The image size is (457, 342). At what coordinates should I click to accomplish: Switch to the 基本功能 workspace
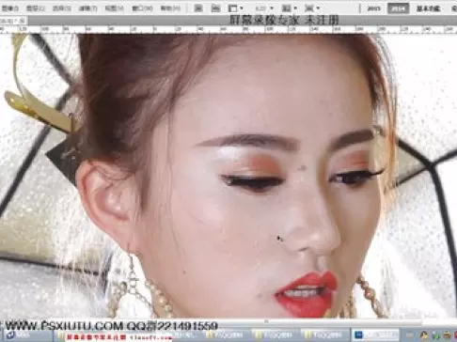click(428, 8)
